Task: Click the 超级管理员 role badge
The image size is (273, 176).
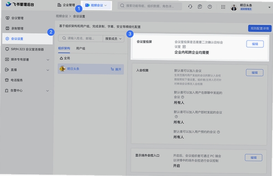Action: [246, 9]
